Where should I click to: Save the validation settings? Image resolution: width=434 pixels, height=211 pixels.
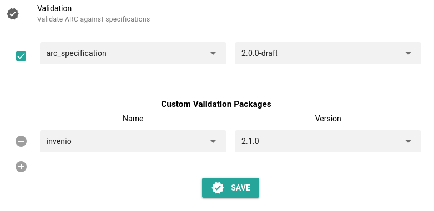(x=230, y=188)
